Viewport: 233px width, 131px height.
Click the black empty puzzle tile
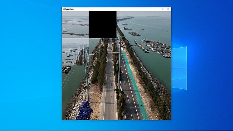click(x=103, y=25)
